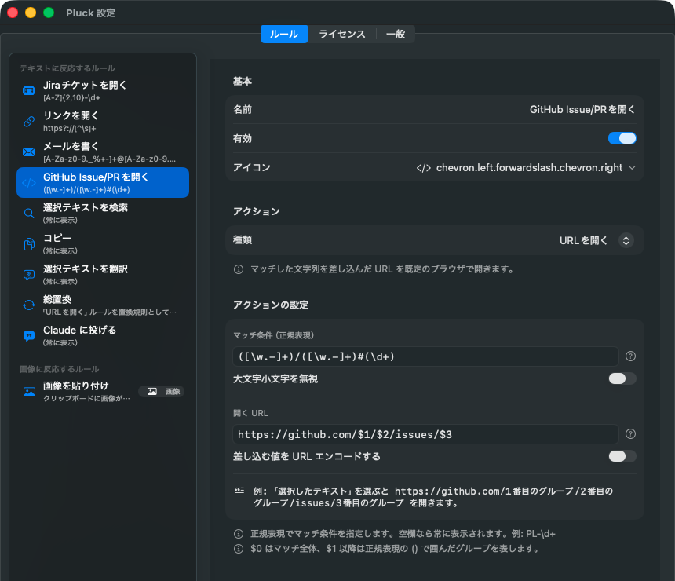
Task: Click the copy documents icon for コピー
Action: click(29, 243)
